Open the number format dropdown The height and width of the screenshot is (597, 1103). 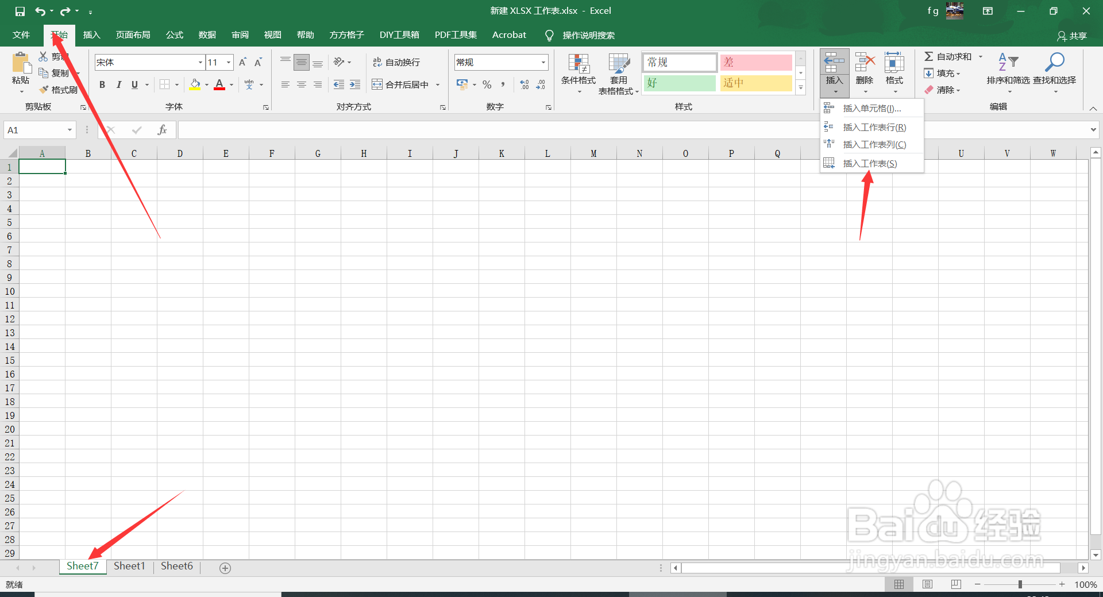(543, 62)
